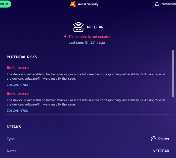Click the green Premium badge
176x158 pixels.
point(5,4)
